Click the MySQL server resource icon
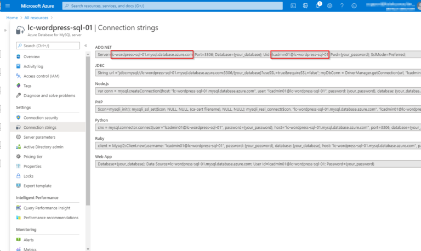 pos(20,30)
